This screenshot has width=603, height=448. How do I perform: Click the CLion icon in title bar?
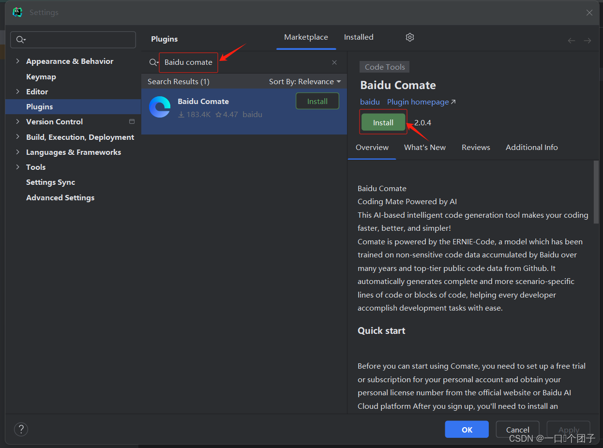point(17,12)
